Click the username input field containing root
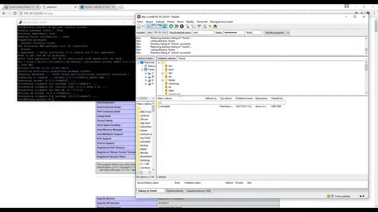The image size is (378, 212). (203, 33)
